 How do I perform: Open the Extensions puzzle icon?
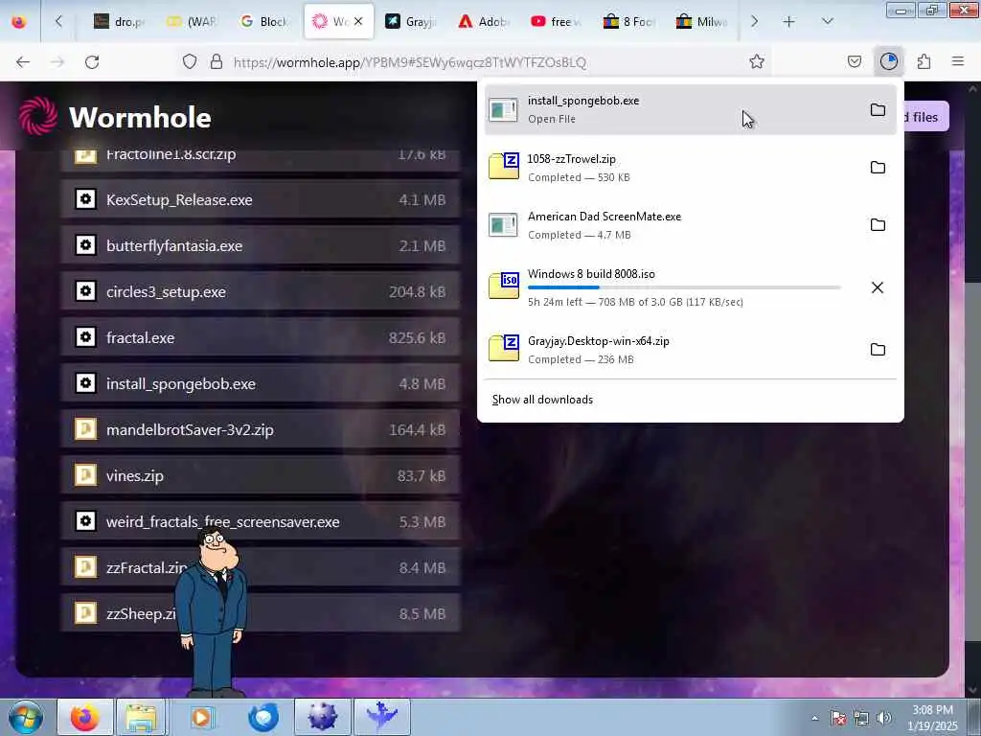coord(924,61)
